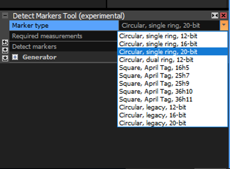Choose Square, April Tag, 25h9
This screenshot has width=230, height=169.
(154, 84)
